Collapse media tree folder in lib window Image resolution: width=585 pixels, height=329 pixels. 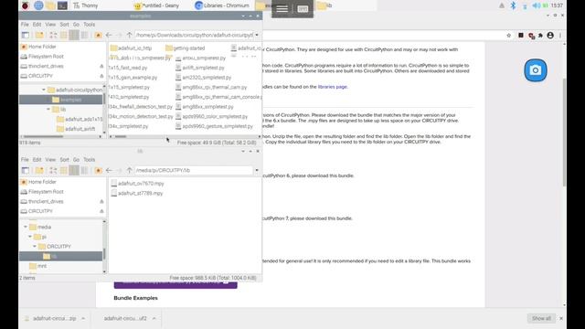point(26,227)
